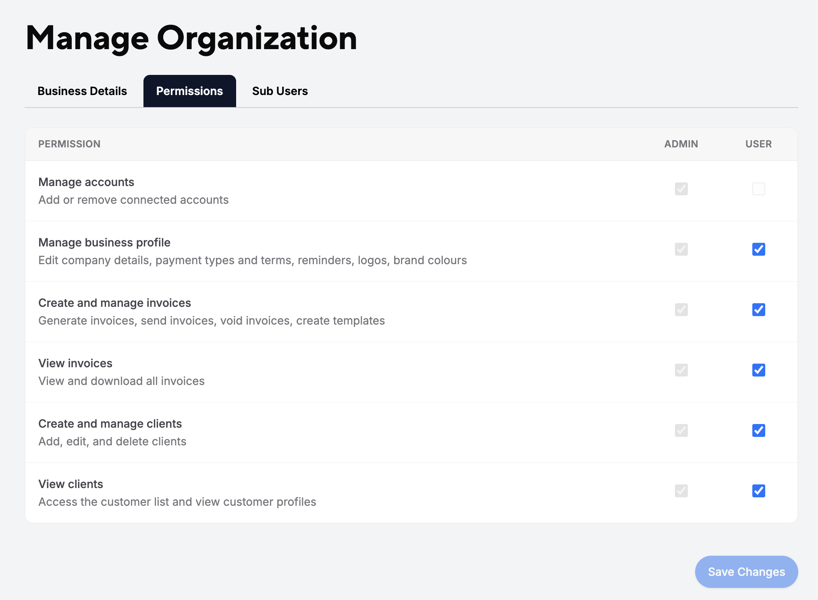Uncheck Create and manage clients for User
Viewport: 818px width, 600px height.
[758, 430]
